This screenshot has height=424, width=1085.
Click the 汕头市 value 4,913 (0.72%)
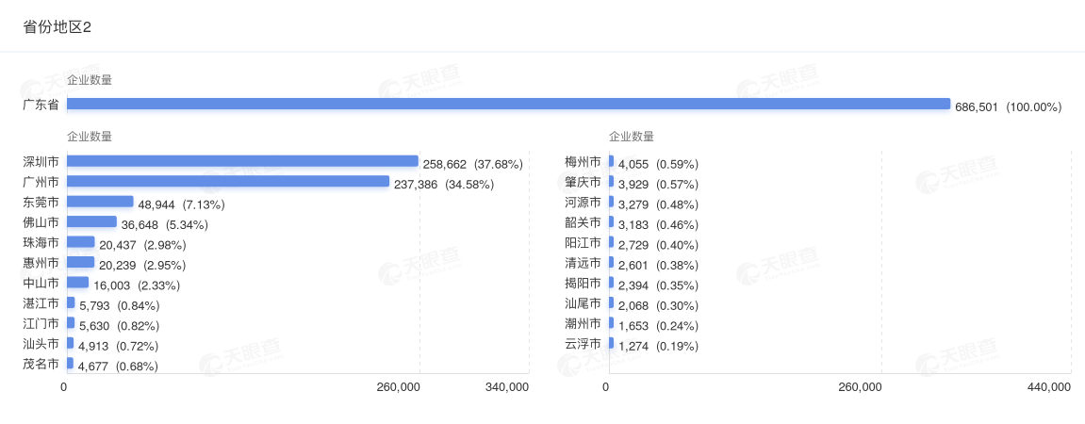(118, 346)
